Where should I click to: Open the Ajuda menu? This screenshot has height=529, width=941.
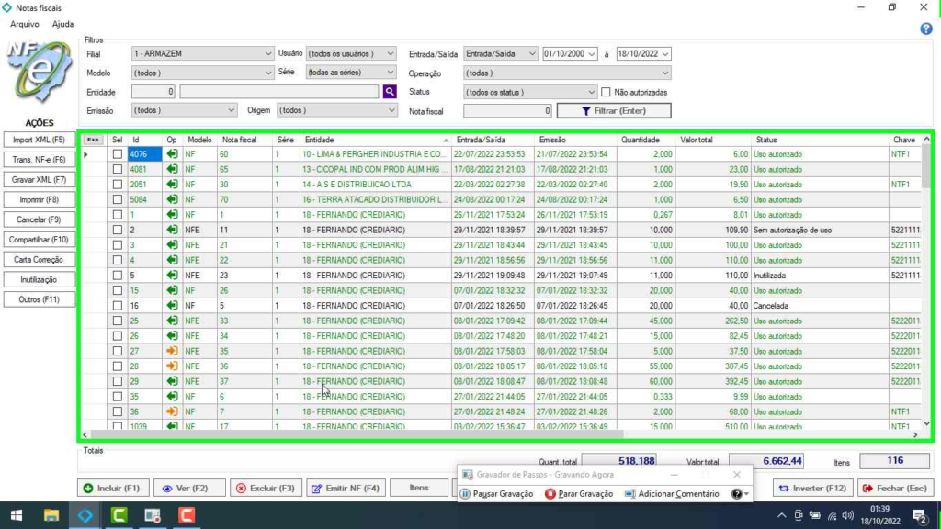(x=62, y=24)
